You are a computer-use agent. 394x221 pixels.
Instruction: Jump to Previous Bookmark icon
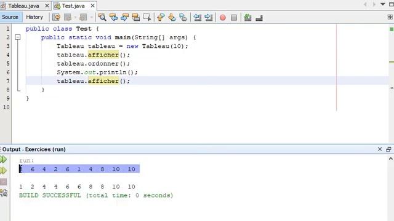[161, 17]
